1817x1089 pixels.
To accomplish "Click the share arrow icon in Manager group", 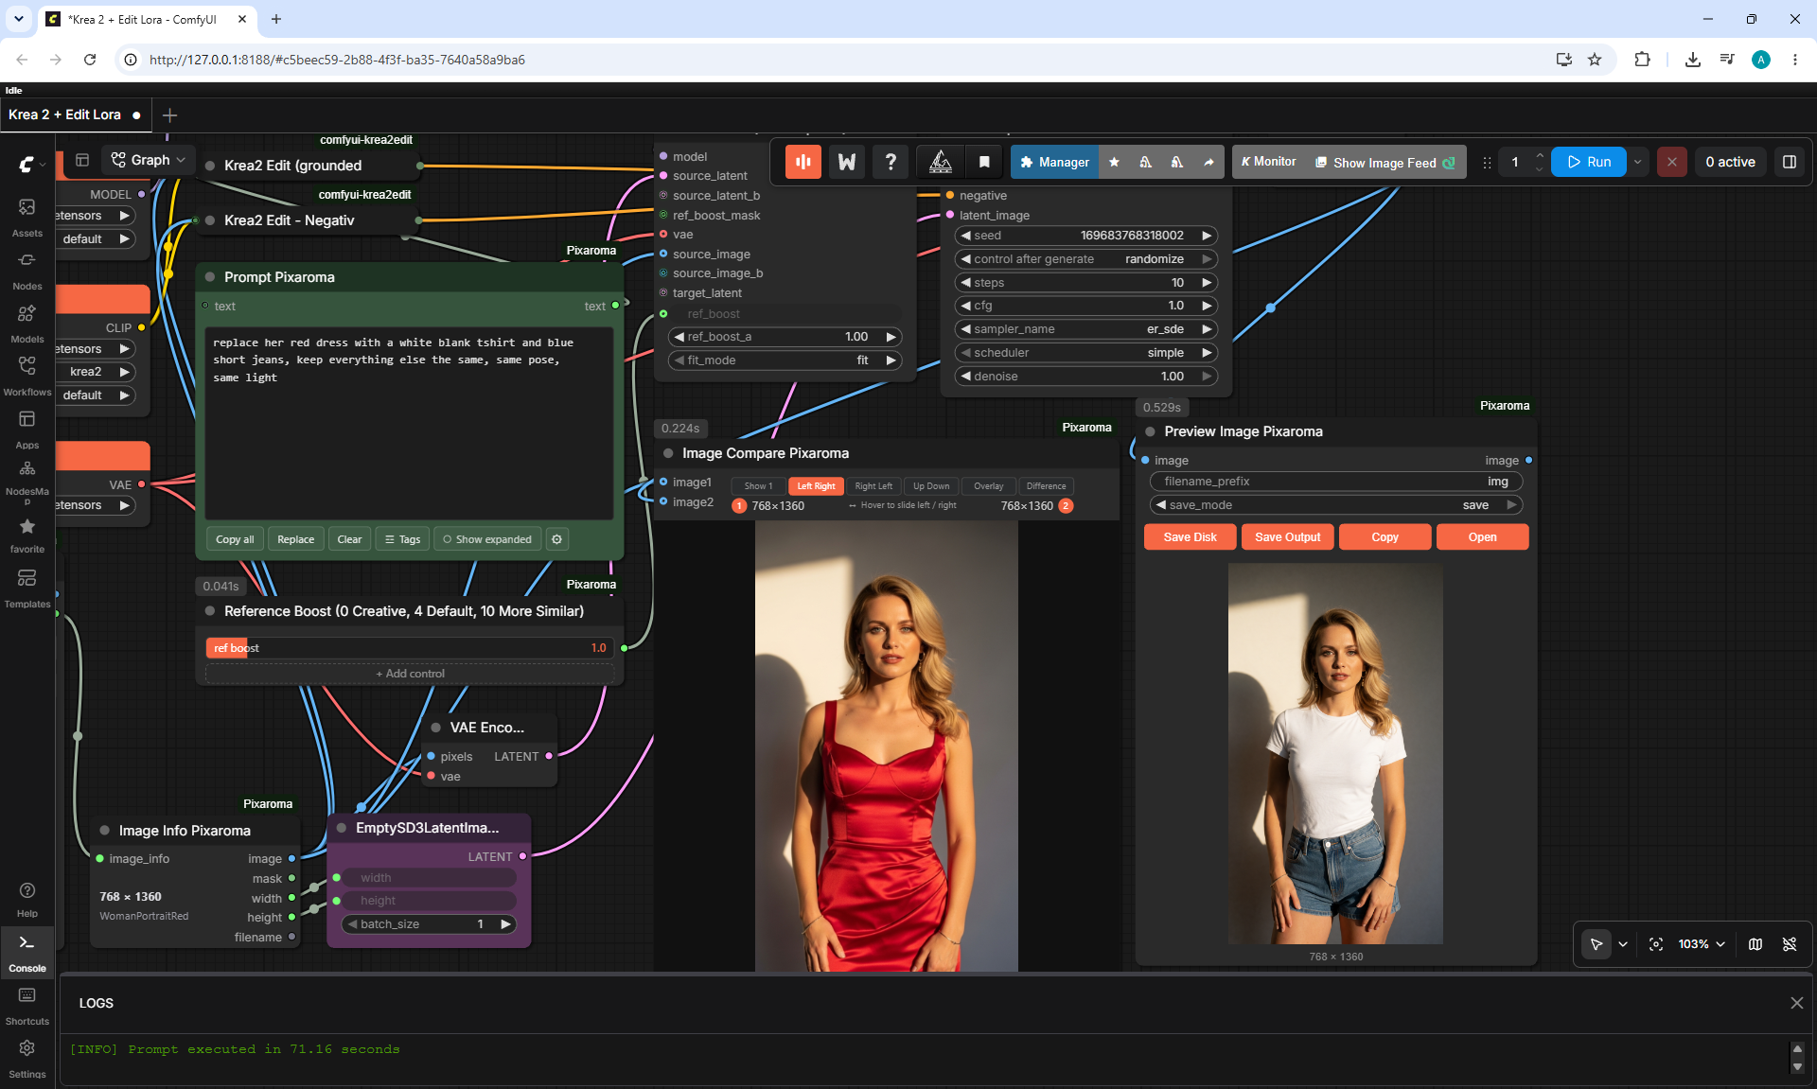I will coord(1208,162).
